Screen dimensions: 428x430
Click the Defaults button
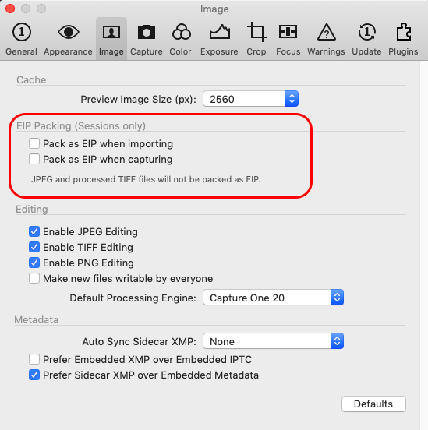point(373,404)
